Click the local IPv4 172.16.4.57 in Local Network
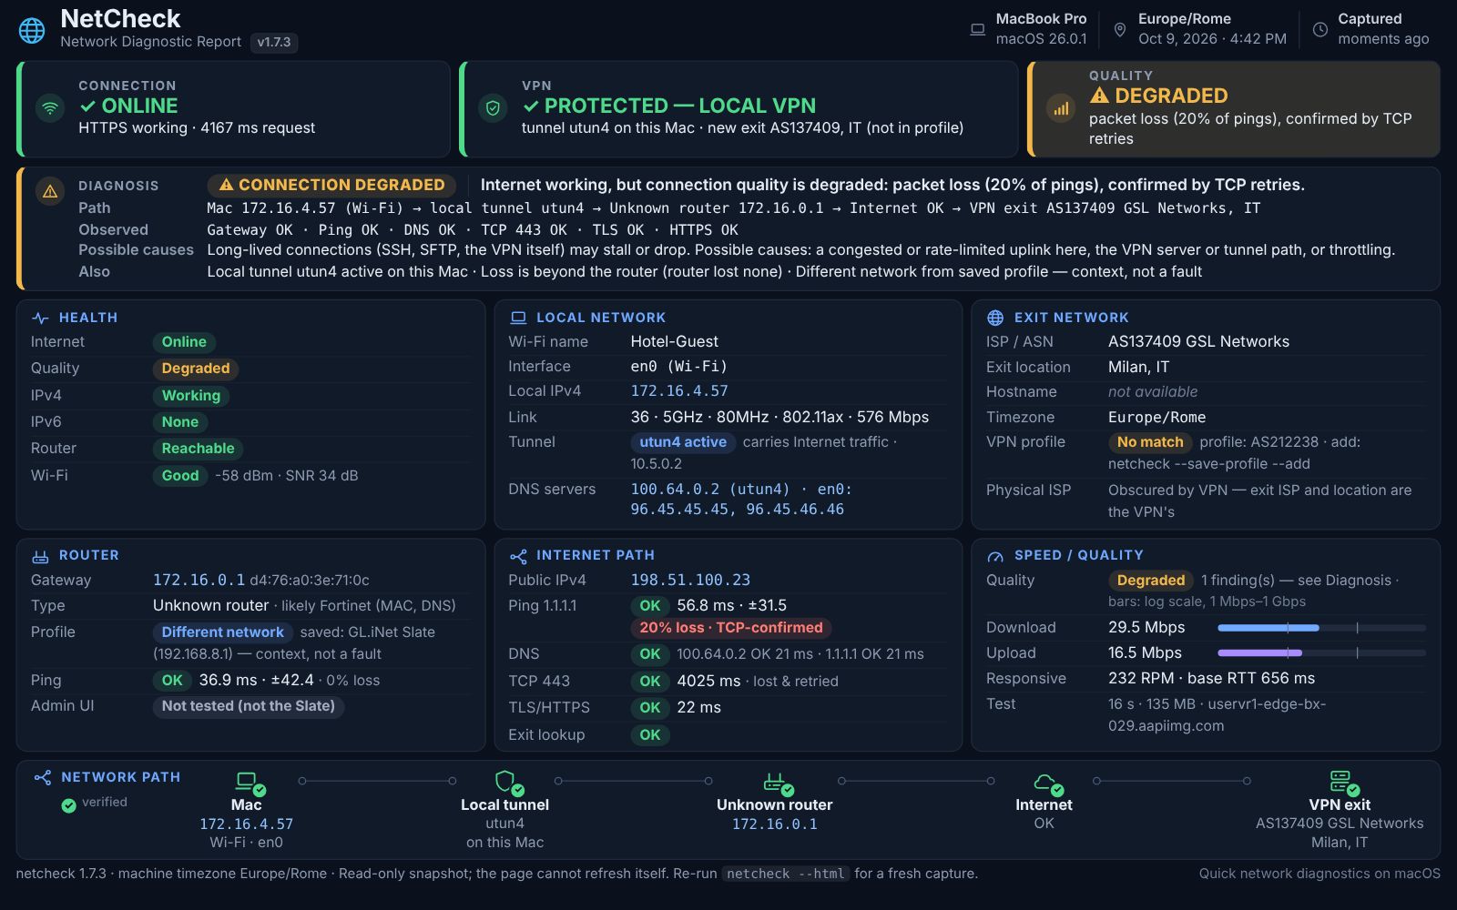The height and width of the screenshot is (910, 1457). coord(679,391)
